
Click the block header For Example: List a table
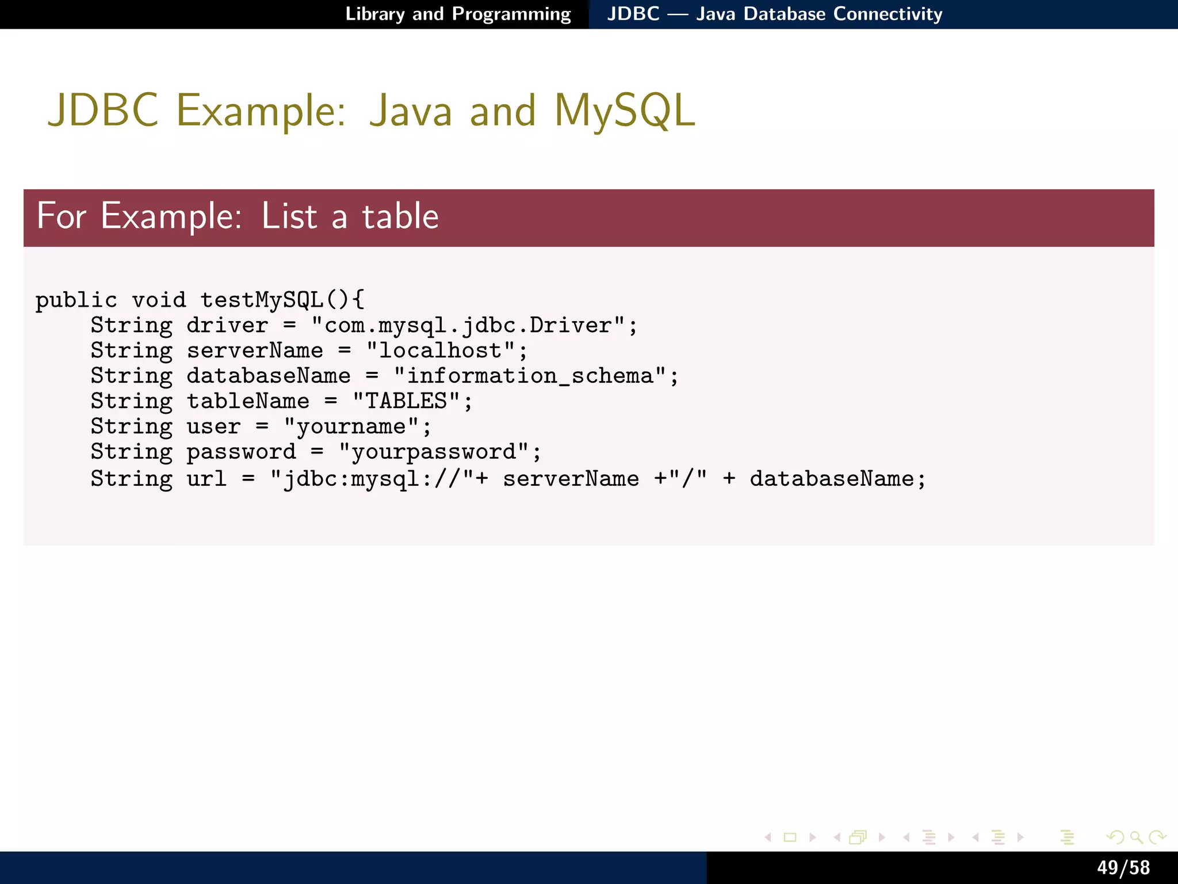588,218
